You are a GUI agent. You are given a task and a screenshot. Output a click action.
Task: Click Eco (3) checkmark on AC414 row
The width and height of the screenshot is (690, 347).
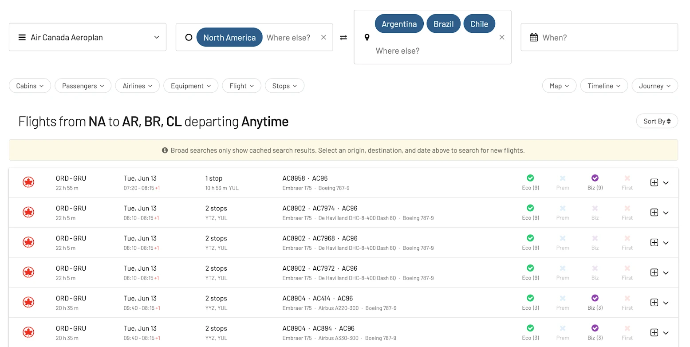click(x=530, y=298)
